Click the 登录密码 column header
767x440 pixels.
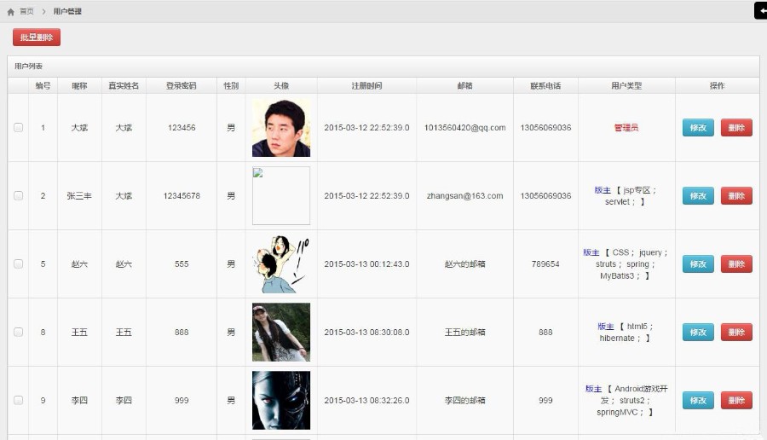(181, 85)
